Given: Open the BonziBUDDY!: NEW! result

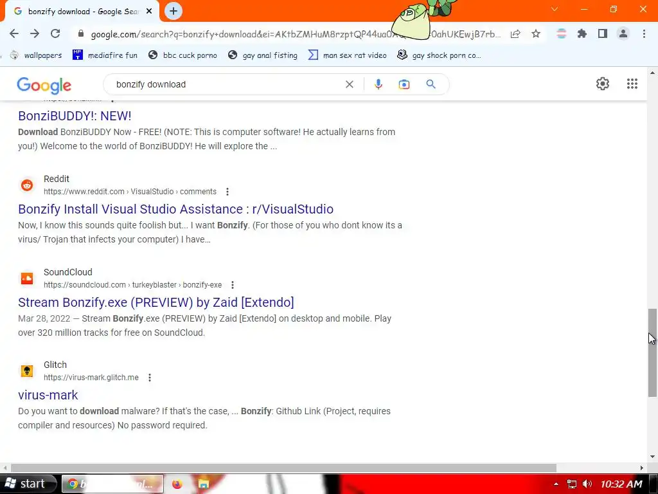Looking at the screenshot, I should click(x=75, y=116).
